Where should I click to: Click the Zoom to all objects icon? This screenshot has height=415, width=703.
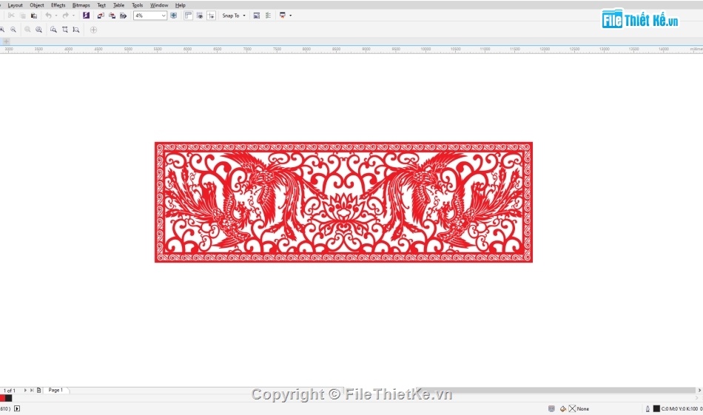point(39,30)
